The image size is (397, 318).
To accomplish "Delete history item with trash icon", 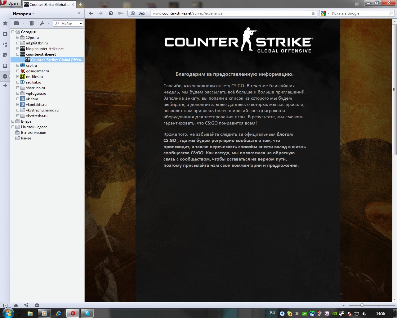I will click(32, 23).
